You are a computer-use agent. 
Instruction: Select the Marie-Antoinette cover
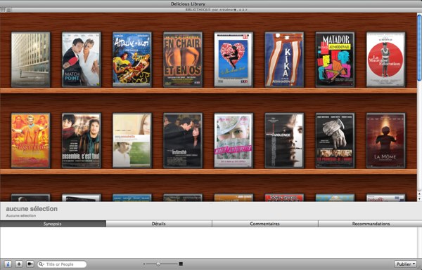(234, 141)
